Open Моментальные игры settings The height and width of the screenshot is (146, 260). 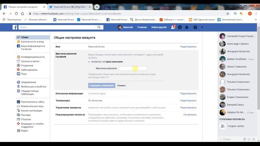click(32, 106)
